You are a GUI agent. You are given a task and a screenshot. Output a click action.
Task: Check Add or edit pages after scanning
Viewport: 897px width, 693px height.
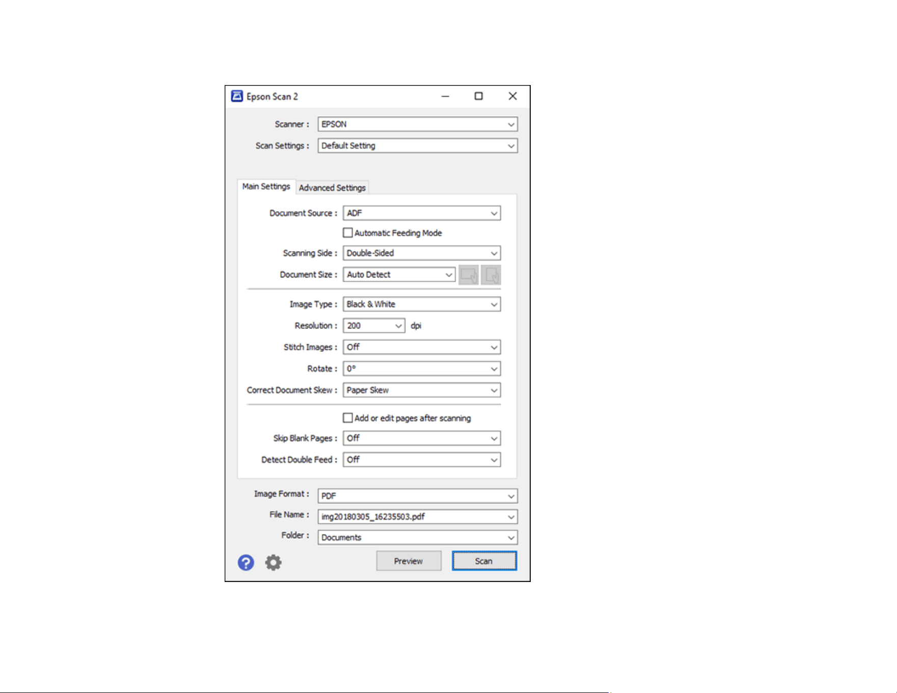tap(348, 418)
